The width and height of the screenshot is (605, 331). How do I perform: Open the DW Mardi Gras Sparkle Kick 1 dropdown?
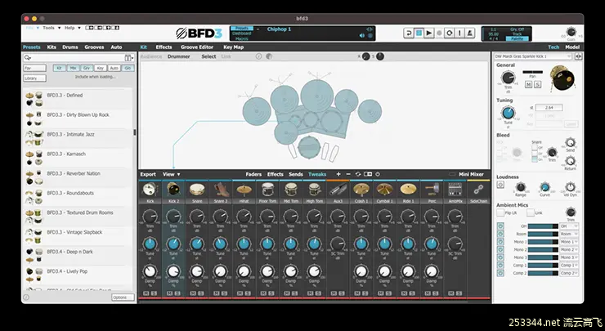click(x=533, y=56)
